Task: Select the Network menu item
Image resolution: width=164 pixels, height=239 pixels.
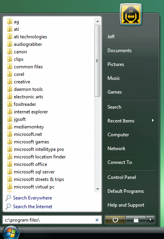Action: click(x=116, y=149)
